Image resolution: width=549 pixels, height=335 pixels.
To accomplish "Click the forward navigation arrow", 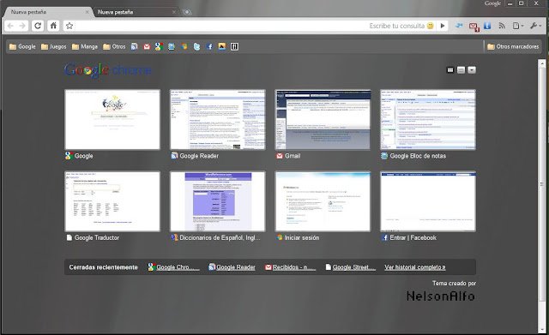I will 22,26.
